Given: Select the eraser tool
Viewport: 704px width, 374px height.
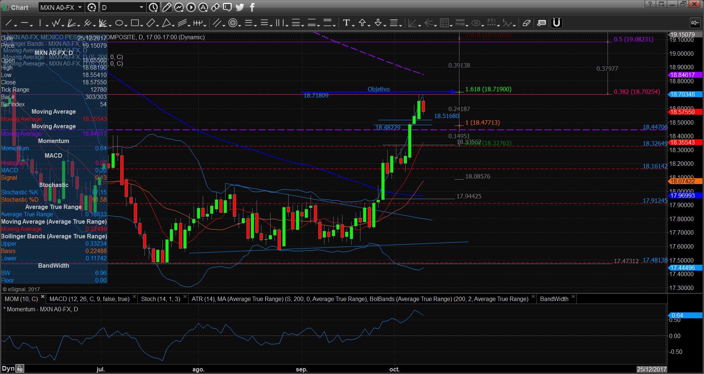Looking at the screenshot, I should click(527, 23).
